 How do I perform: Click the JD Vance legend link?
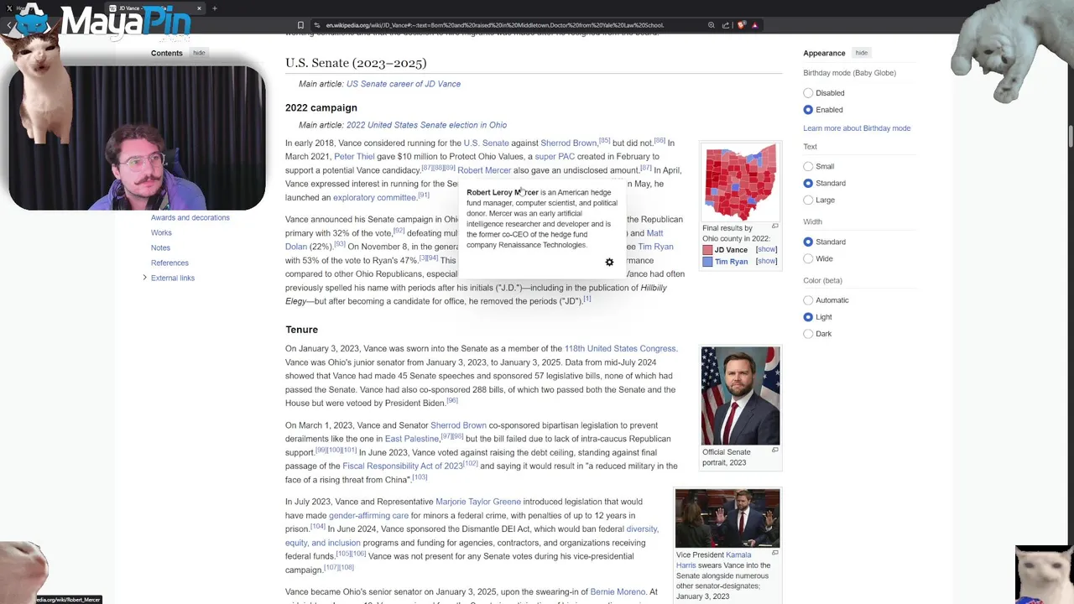pos(731,250)
